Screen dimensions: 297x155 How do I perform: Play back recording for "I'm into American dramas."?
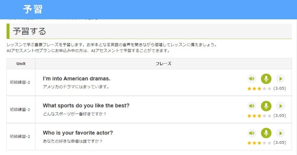point(280,79)
